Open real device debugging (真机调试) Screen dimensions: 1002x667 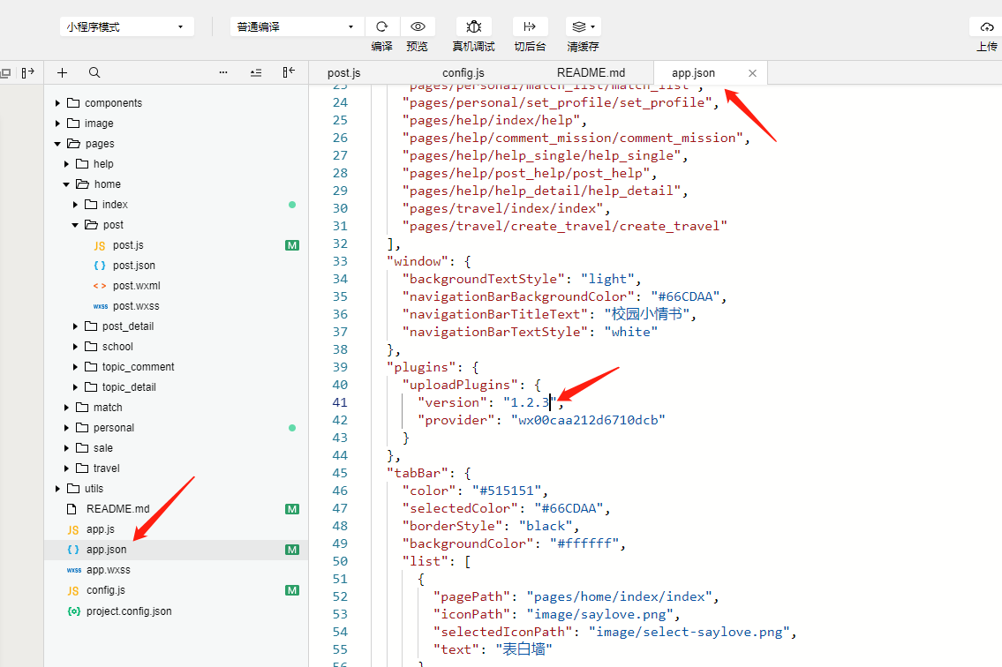coord(473,26)
